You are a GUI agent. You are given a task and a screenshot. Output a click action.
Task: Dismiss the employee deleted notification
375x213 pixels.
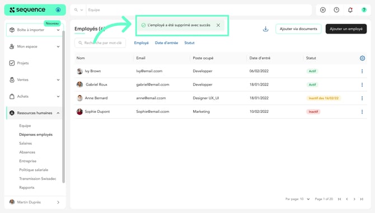coord(218,25)
